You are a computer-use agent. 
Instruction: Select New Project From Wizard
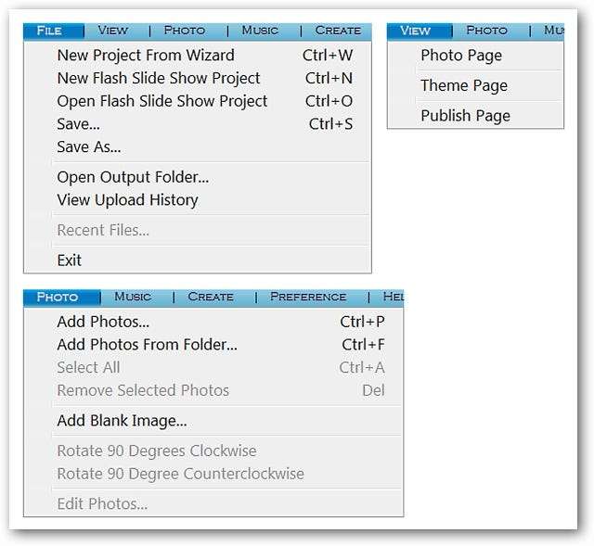146,56
